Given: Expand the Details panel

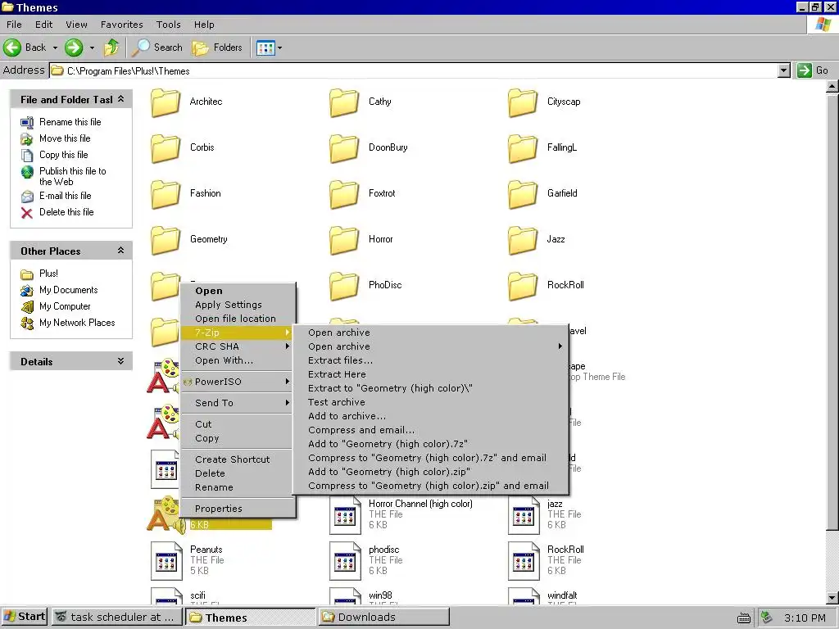Looking at the screenshot, I should [x=121, y=361].
